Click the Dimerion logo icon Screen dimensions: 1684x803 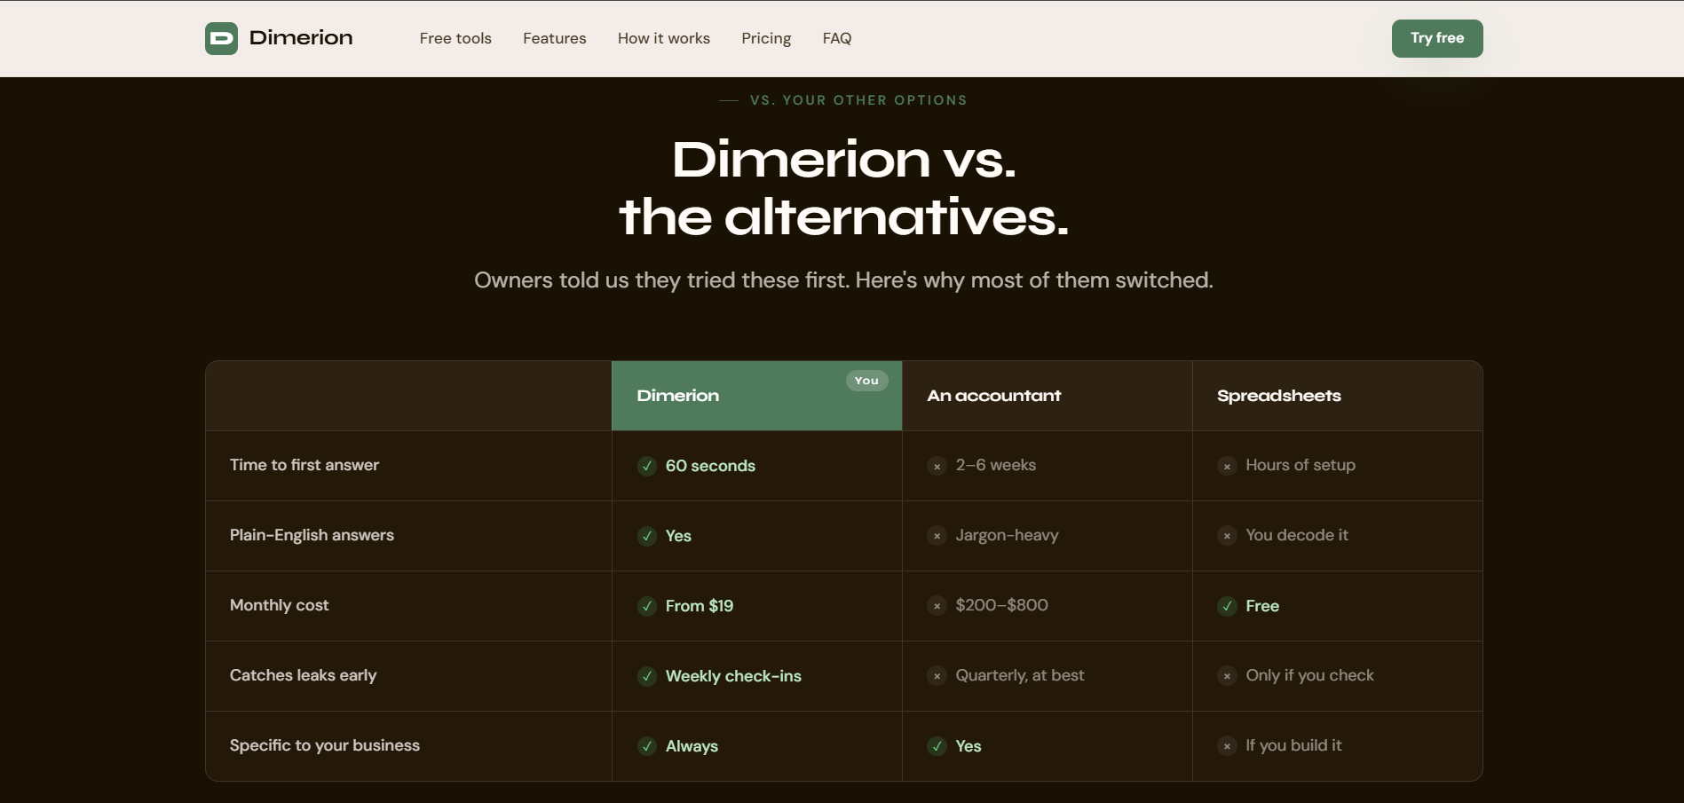221,38
